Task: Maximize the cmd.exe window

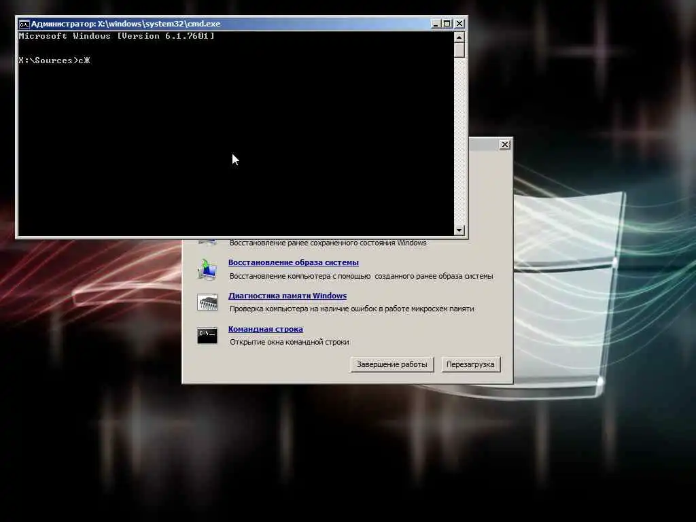Action: point(447,24)
